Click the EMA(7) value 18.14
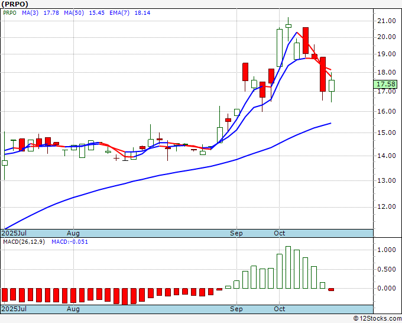 click(x=142, y=13)
